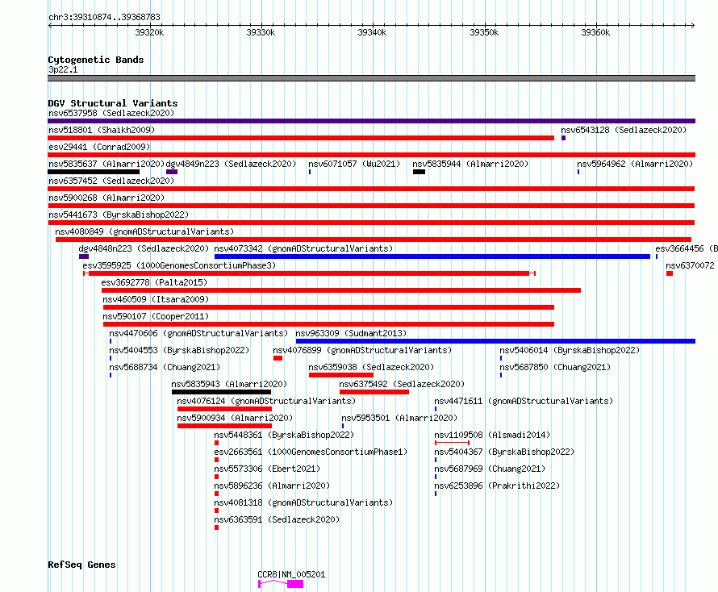718x592 pixels.
Task: Select nsv5688734 (Chuang2021) variant label
Action: coord(165,367)
